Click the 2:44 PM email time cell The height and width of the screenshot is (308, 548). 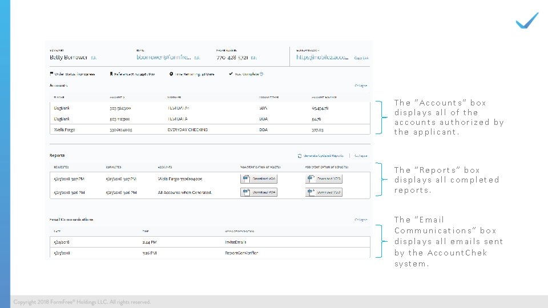click(x=149, y=242)
